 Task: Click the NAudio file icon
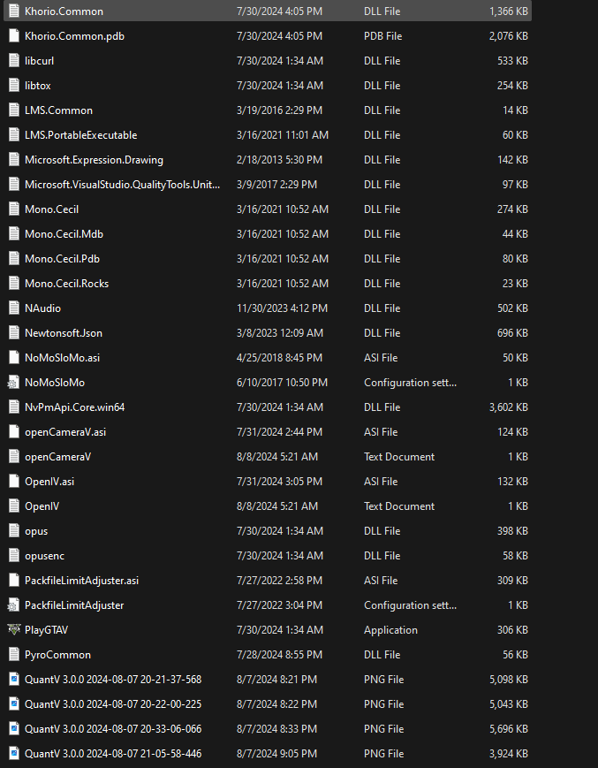tap(14, 308)
